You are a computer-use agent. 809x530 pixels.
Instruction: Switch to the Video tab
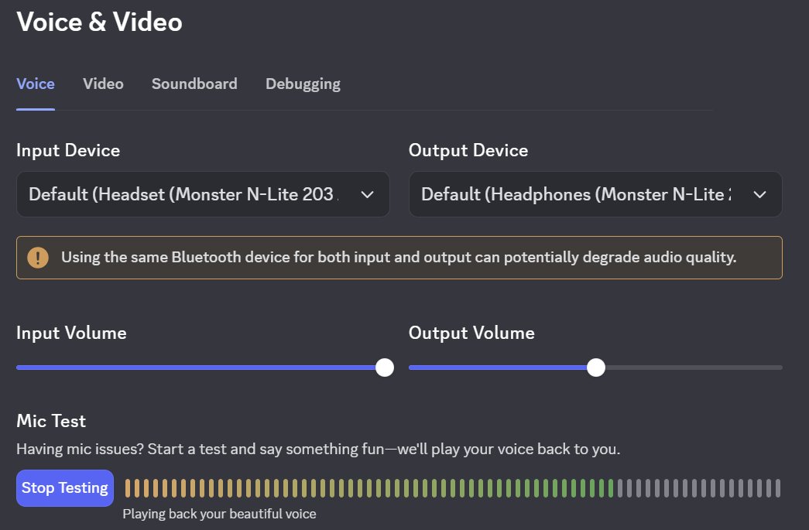103,84
